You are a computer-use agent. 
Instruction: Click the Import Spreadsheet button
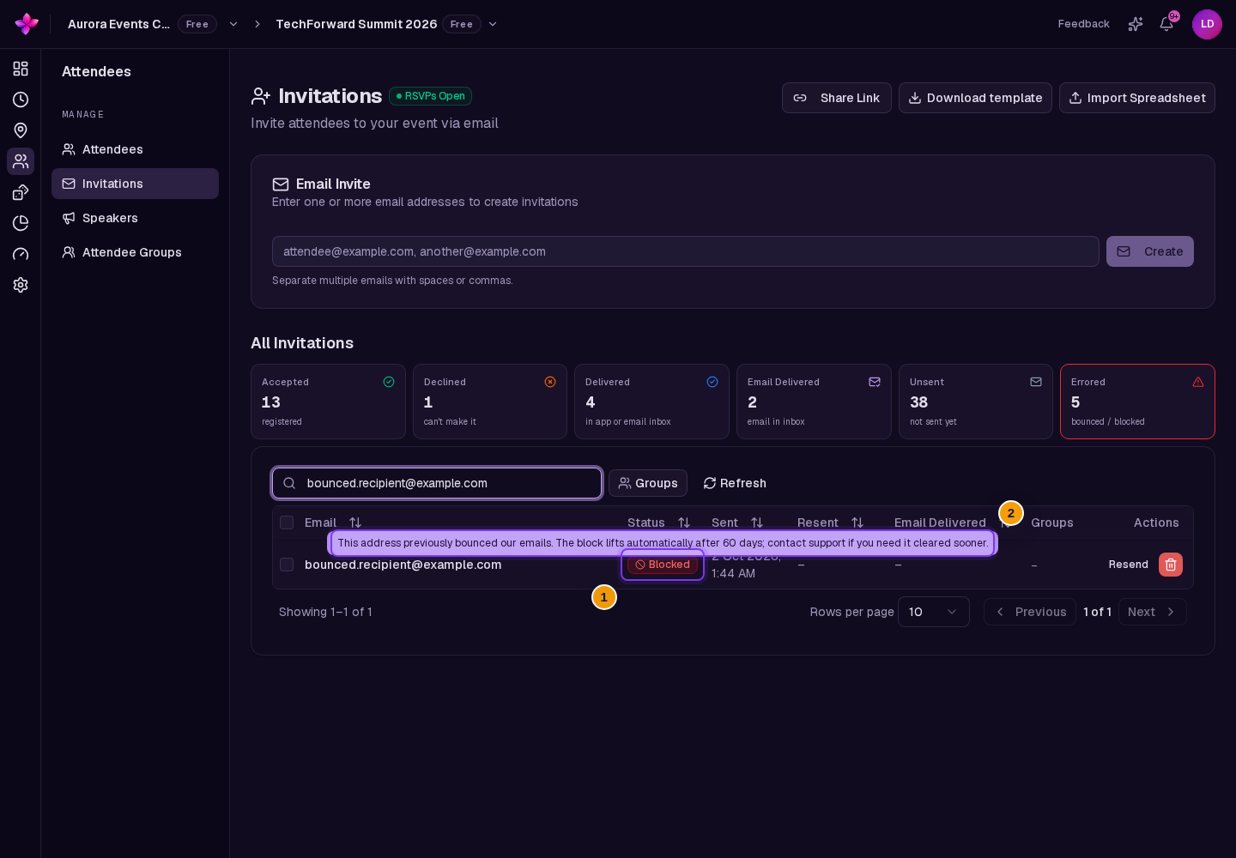[x=1137, y=98]
